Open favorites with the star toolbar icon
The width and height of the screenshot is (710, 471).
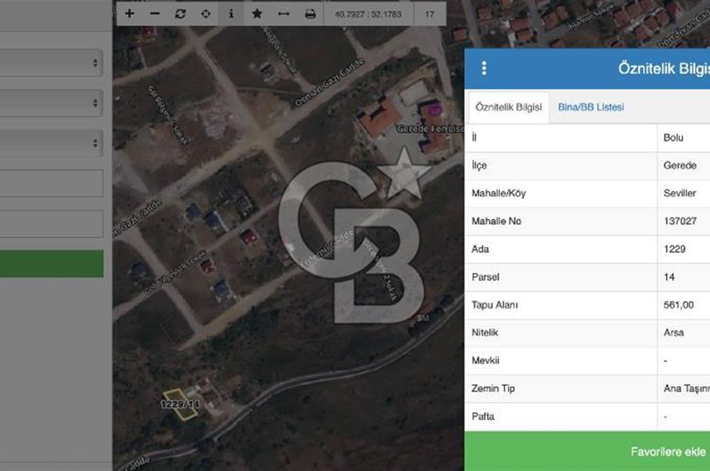coord(257,13)
